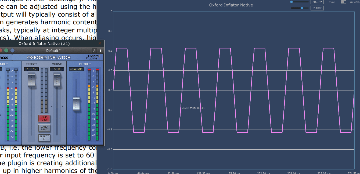The image size is (360, 174).
Task: Click the EFFECT label in the plugin
Action: click(31, 64)
